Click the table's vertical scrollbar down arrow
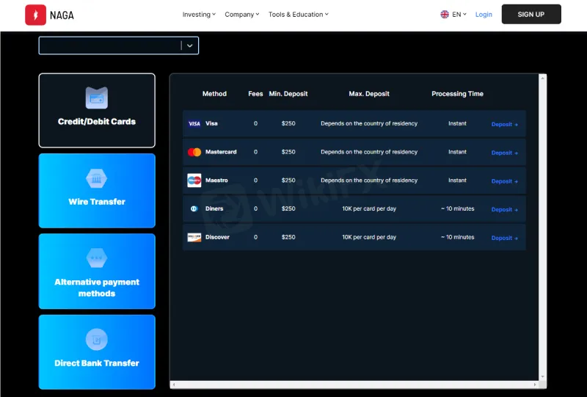 (542, 376)
